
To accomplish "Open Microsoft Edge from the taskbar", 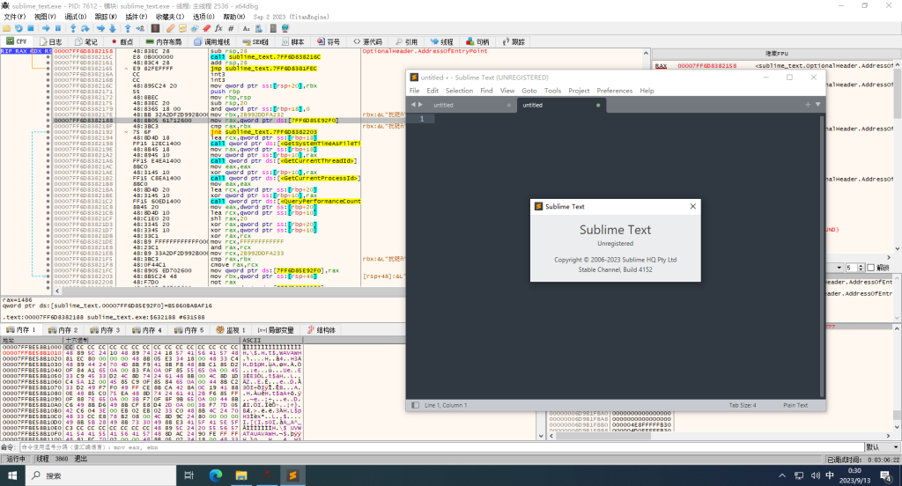I will coord(216,475).
